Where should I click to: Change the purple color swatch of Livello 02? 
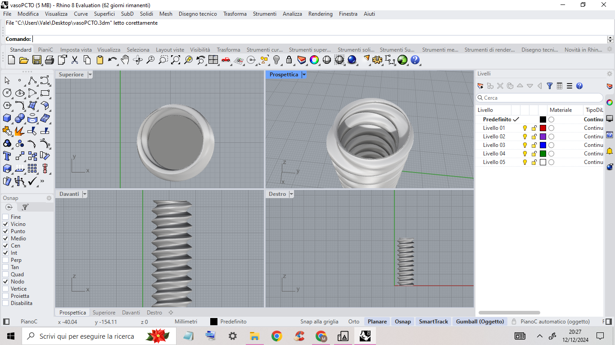pos(543,137)
